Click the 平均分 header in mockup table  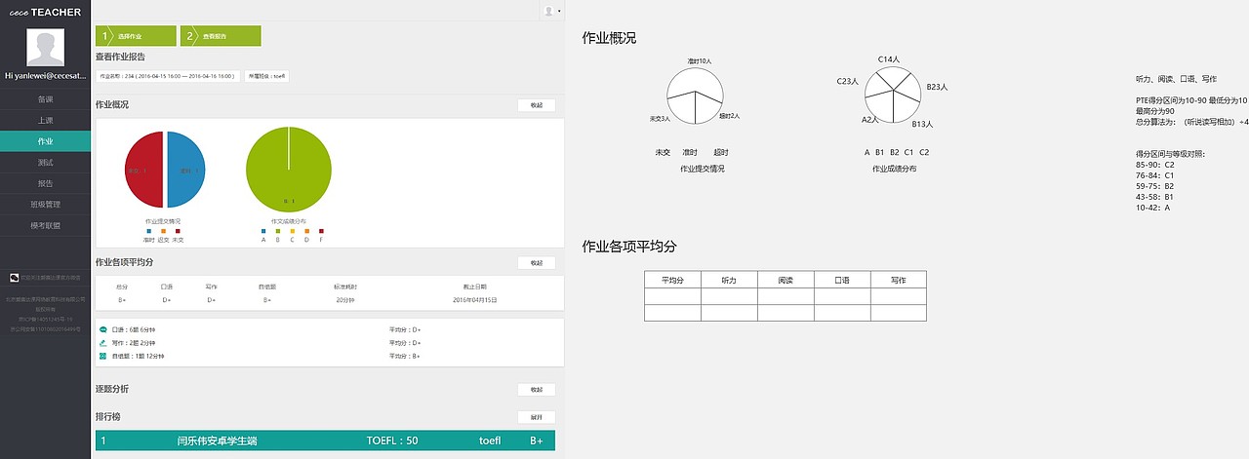point(672,280)
